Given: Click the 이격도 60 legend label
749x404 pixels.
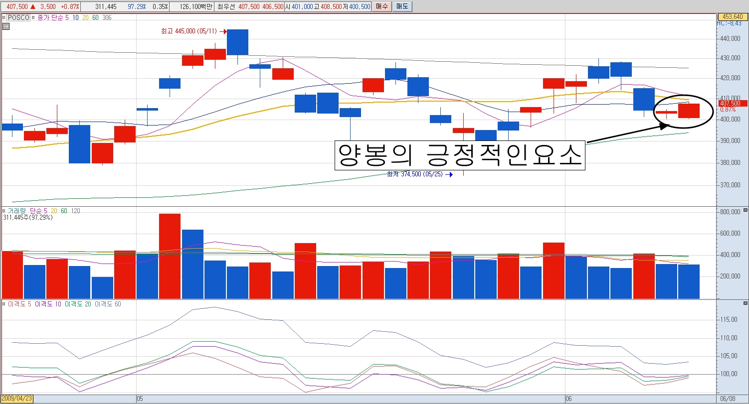Looking at the screenshot, I should coord(108,304).
